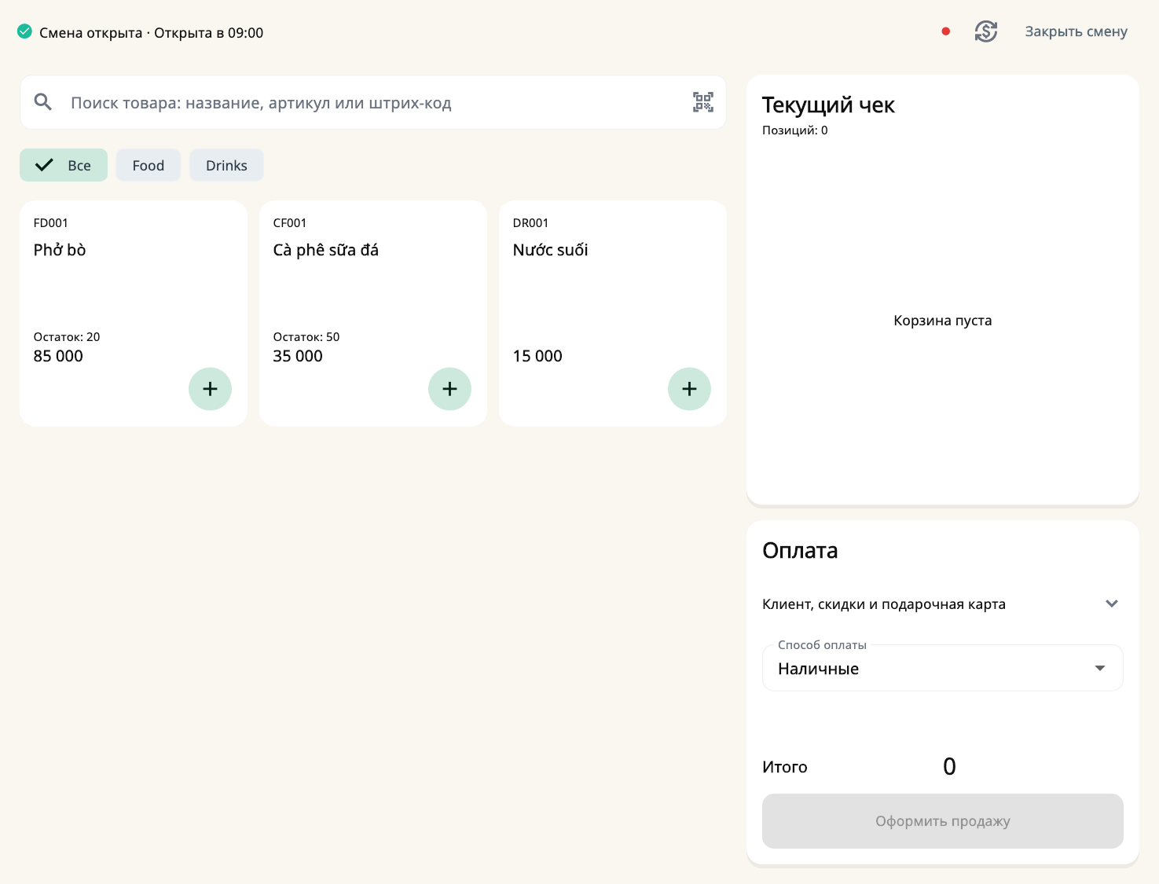The height and width of the screenshot is (884, 1159).
Task: Click the green shift-open checkmark icon
Action: pos(25,31)
